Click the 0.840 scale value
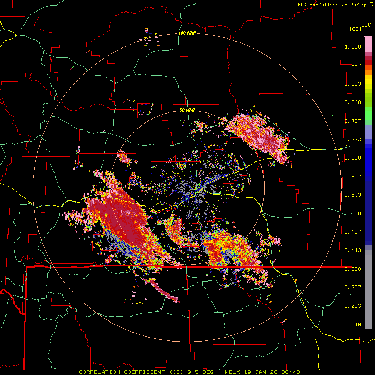Screen dimensions: 375x375 tap(353, 102)
